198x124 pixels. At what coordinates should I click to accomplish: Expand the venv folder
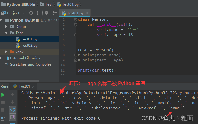6,52
